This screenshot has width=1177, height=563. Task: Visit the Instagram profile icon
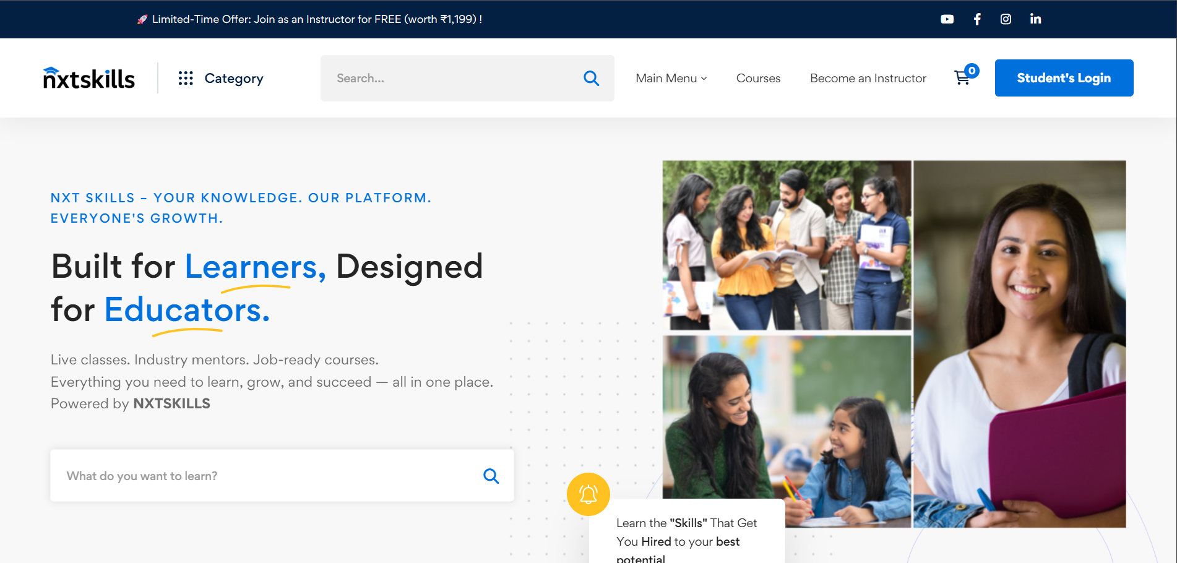coord(1006,19)
